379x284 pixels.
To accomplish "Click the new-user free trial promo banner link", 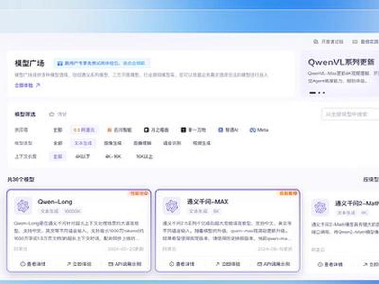I will (101, 63).
